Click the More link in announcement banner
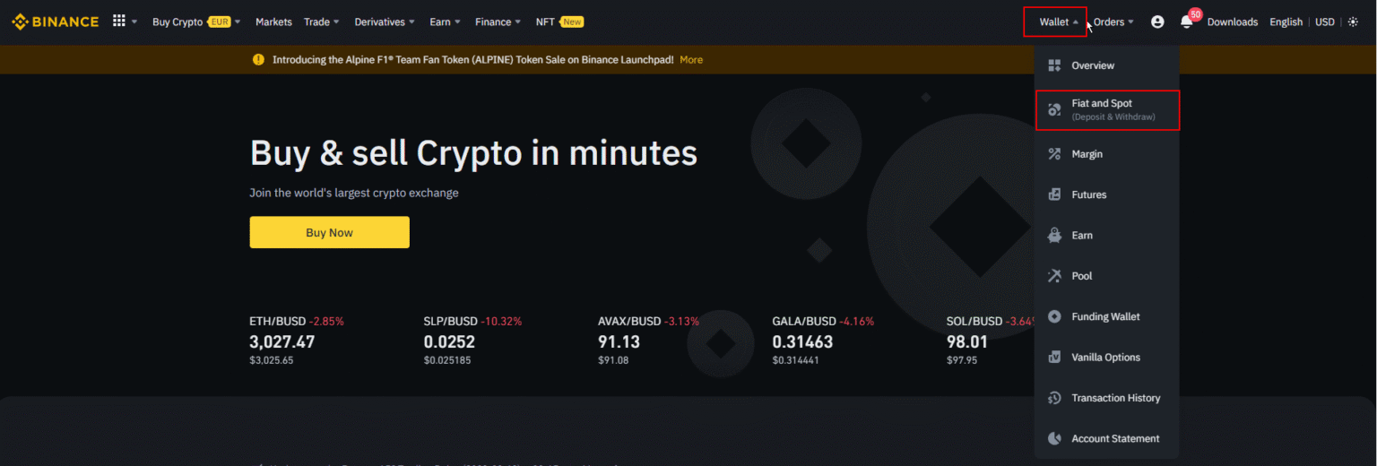The image size is (1377, 466). coord(691,60)
